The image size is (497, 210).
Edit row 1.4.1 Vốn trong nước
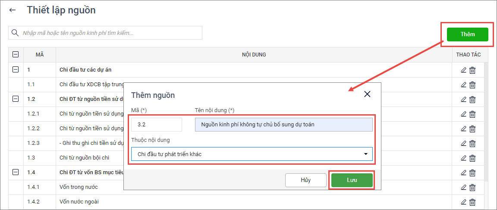[464, 187]
